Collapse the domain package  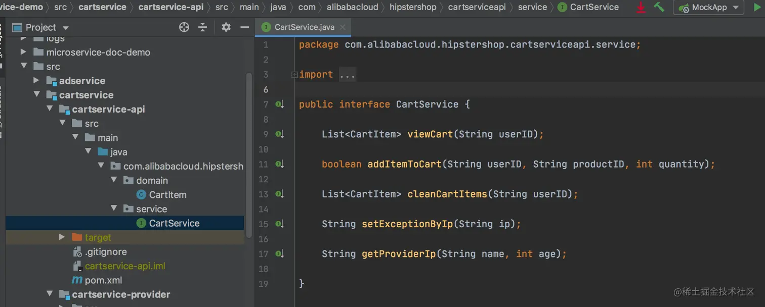[114, 180]
